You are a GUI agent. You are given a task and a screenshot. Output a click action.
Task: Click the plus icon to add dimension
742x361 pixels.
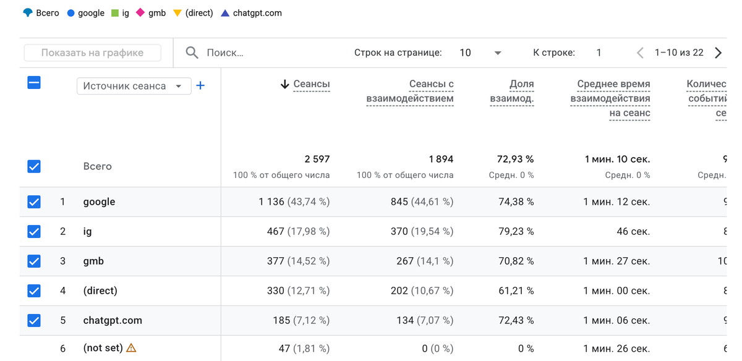200,86
